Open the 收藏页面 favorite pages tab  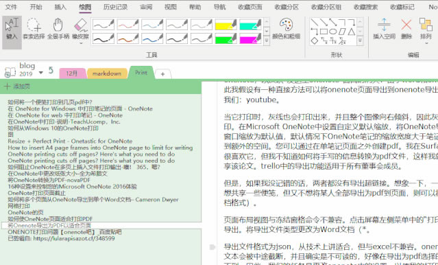250,7
